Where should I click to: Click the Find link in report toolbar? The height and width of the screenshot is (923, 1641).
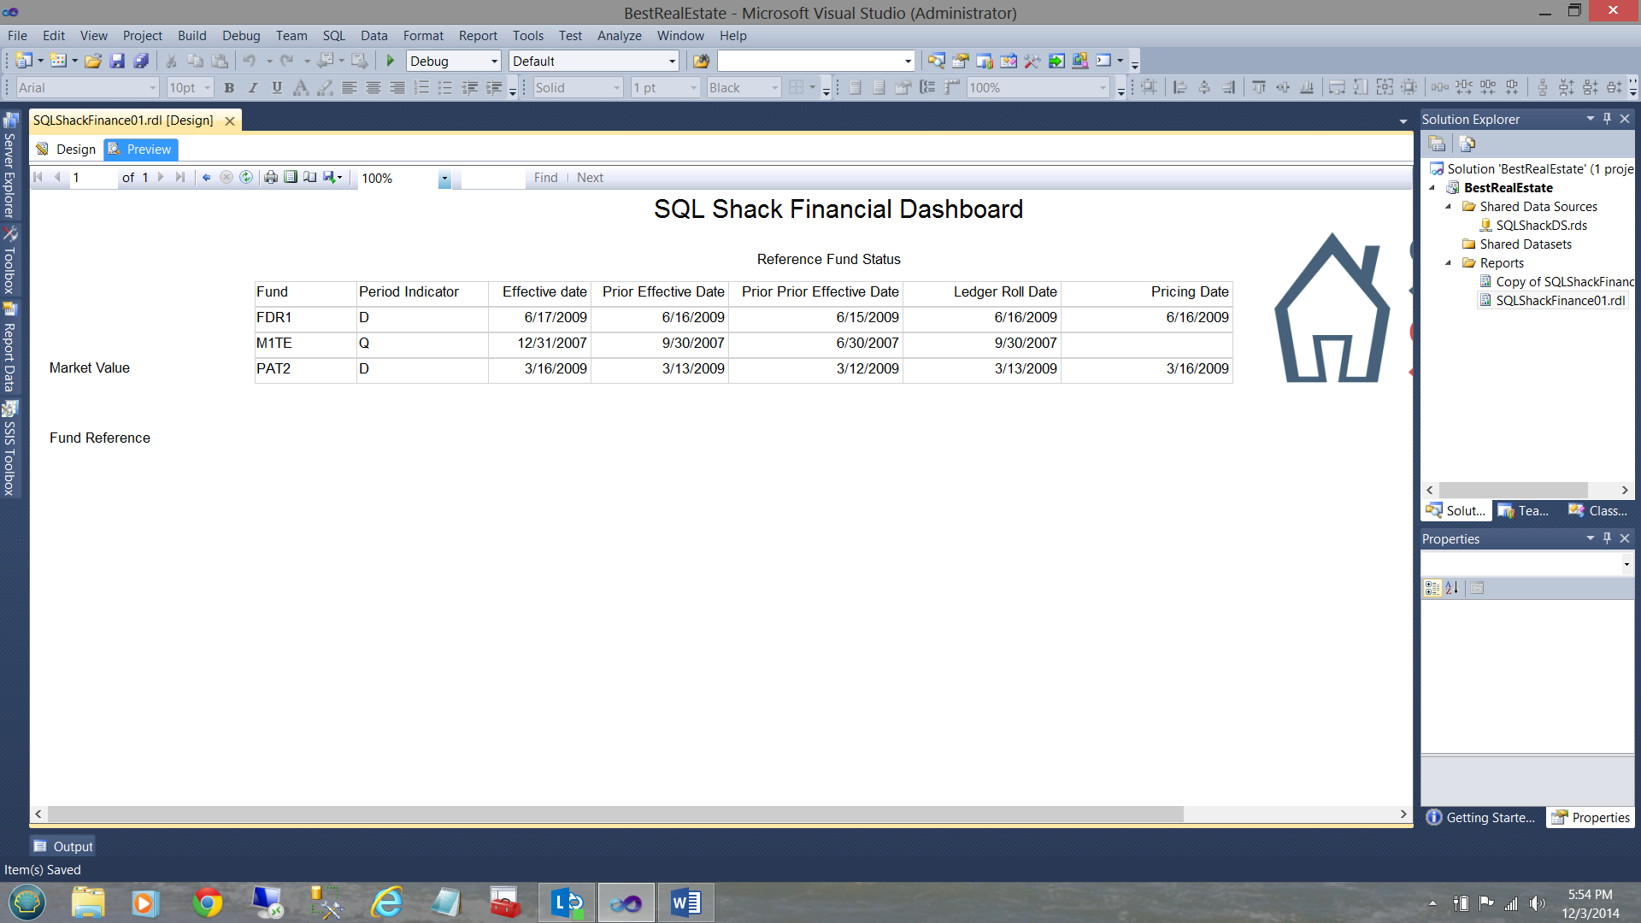click(545, 178)
